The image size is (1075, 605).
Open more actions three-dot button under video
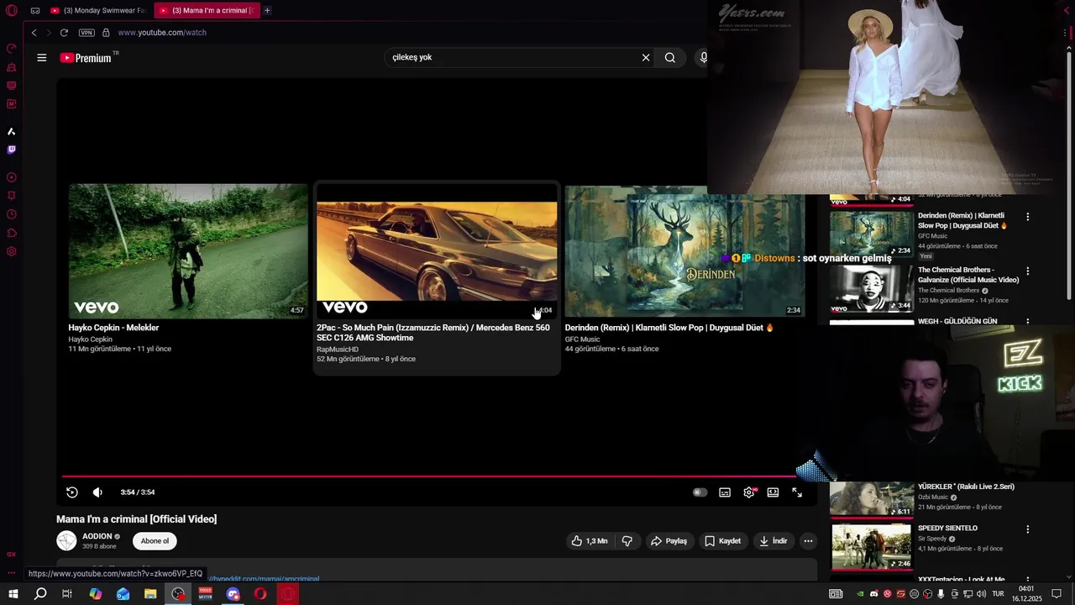(x=808, y=541)
